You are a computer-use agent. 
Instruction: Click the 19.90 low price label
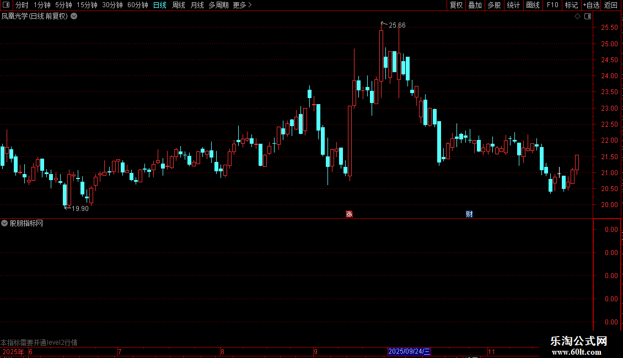click(80, 209)
